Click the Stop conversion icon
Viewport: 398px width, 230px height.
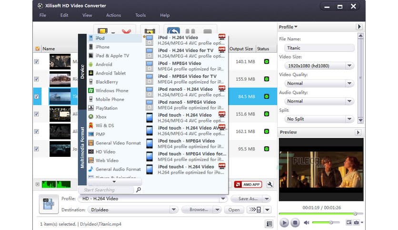[208, 31]
